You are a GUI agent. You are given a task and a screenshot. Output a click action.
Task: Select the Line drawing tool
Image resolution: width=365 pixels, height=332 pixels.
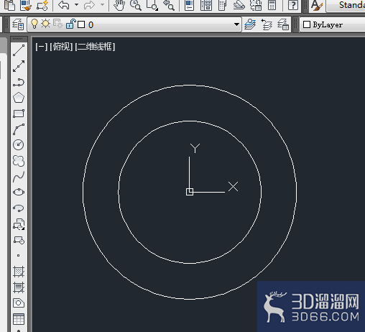(19, 50)
